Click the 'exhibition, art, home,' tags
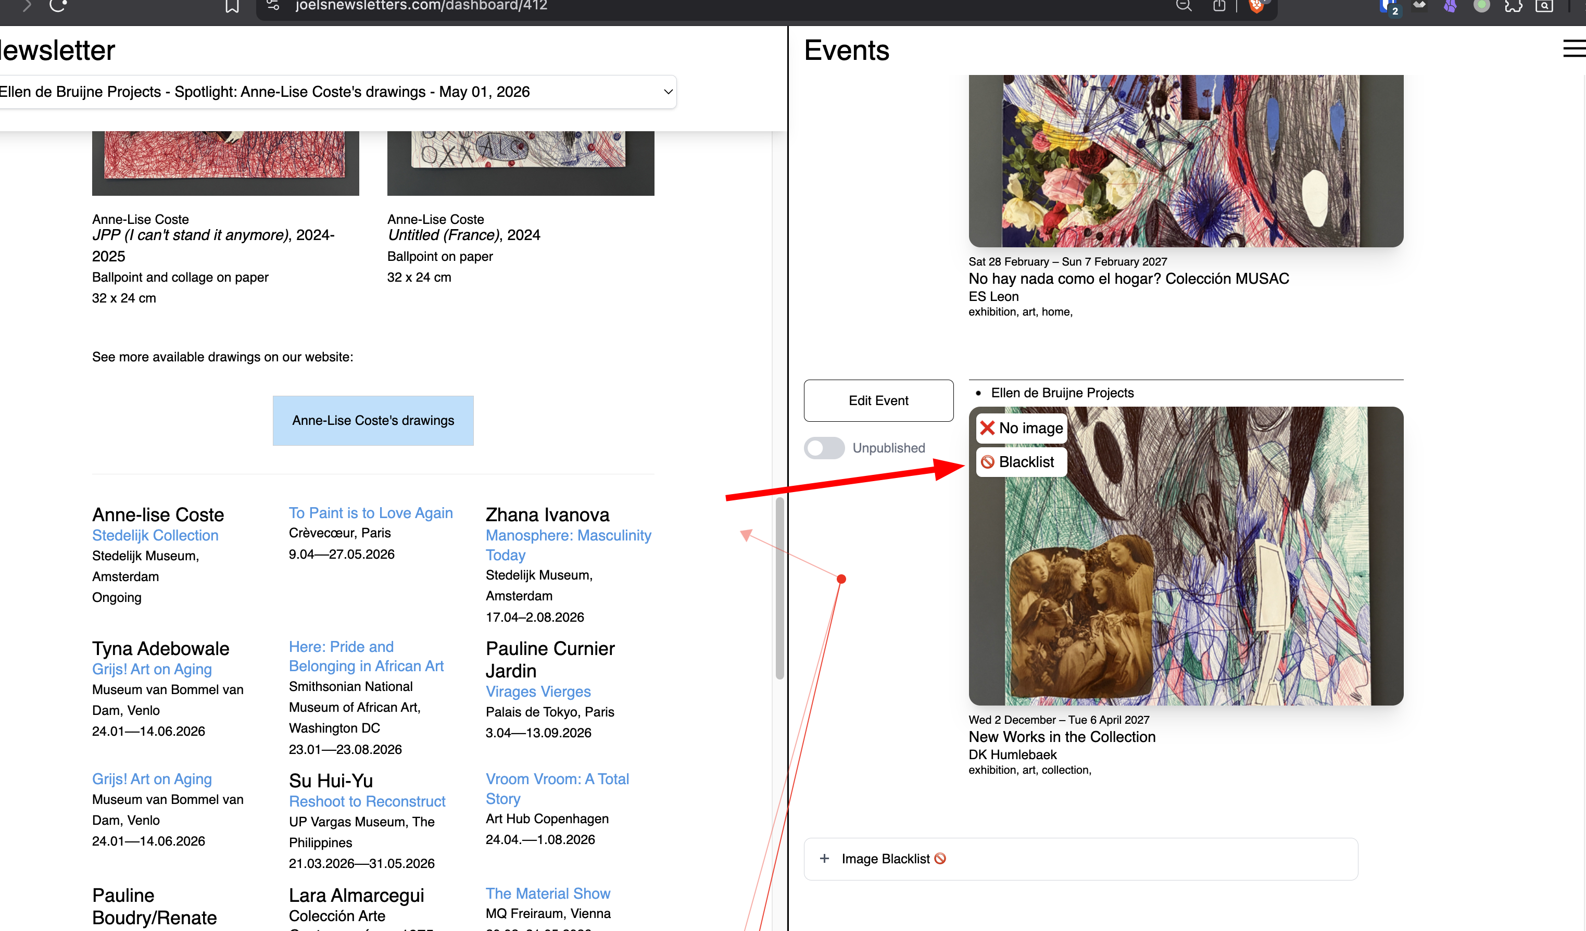The image size is (1586, 931). click(x=1021, y=311)
